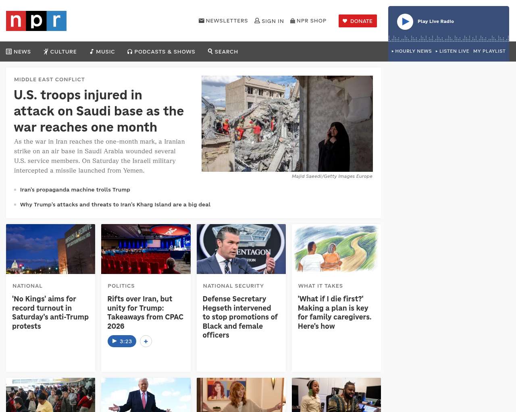This screenshot has height=412, width=516.
Task: Click the NPR logo
Action: [x=36, y=21]
